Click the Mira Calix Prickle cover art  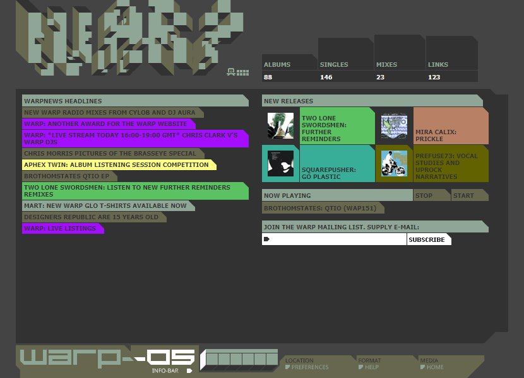(395, 125)
